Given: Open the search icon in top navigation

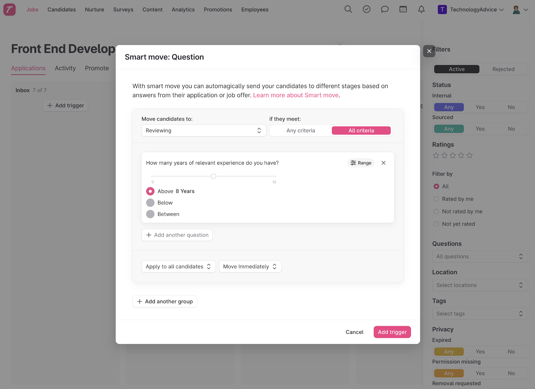Looking at the screenshot, I should (348, 9).
